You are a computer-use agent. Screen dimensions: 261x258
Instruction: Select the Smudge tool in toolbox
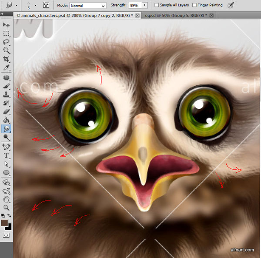pyautogui.click(x=7, y=129)
